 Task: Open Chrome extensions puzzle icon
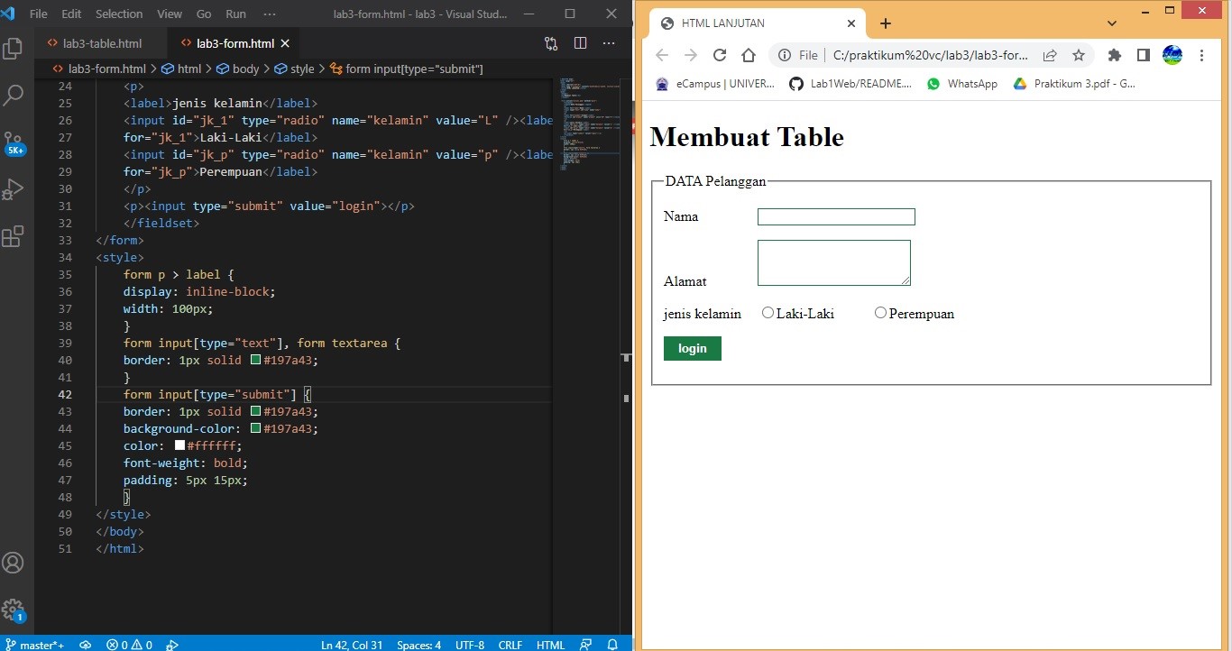click(1115, 55)
